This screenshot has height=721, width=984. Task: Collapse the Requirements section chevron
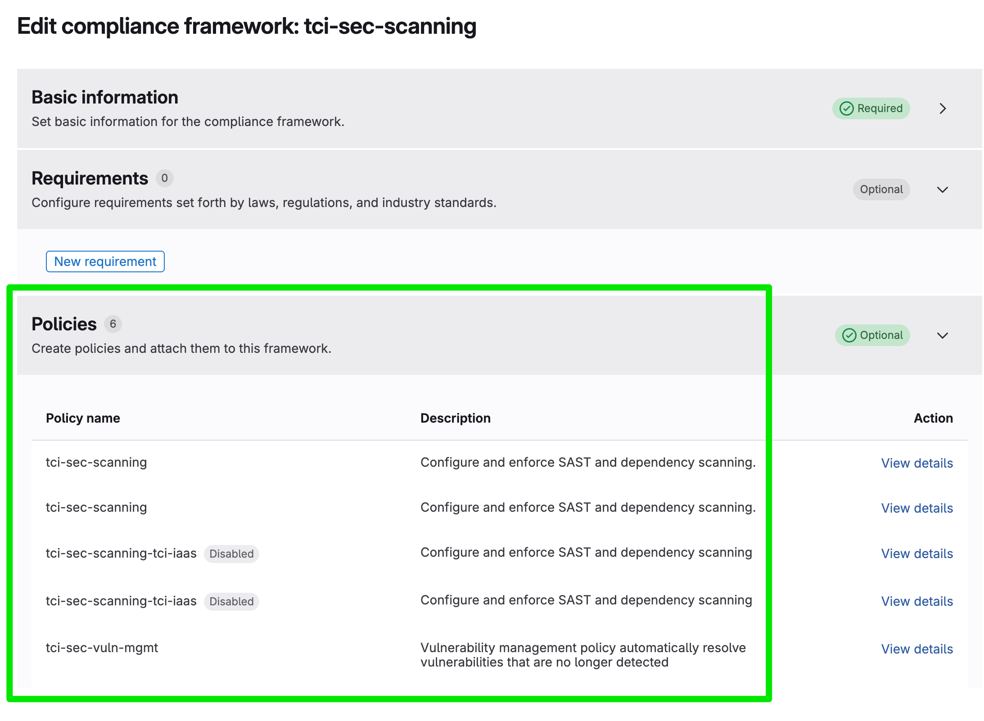[943, 189]
